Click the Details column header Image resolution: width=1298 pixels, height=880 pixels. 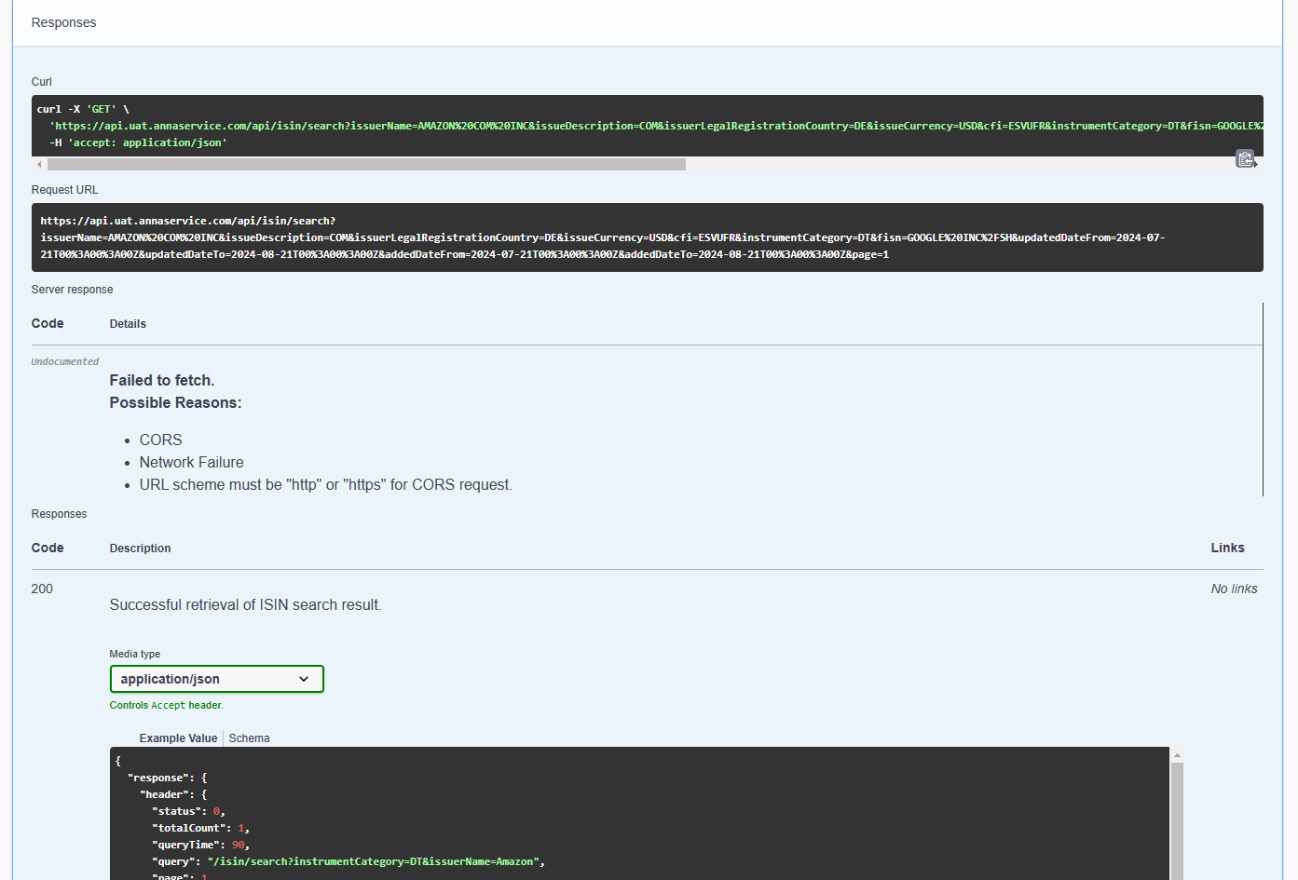pos(128,324)
